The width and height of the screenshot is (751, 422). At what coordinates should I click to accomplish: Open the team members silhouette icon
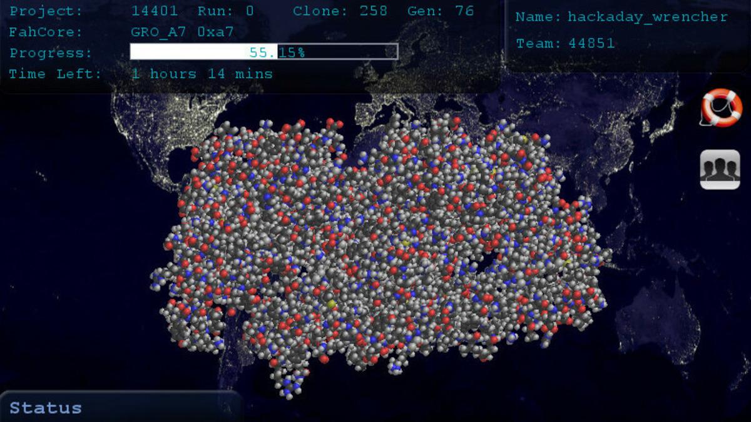coord(720,169)
